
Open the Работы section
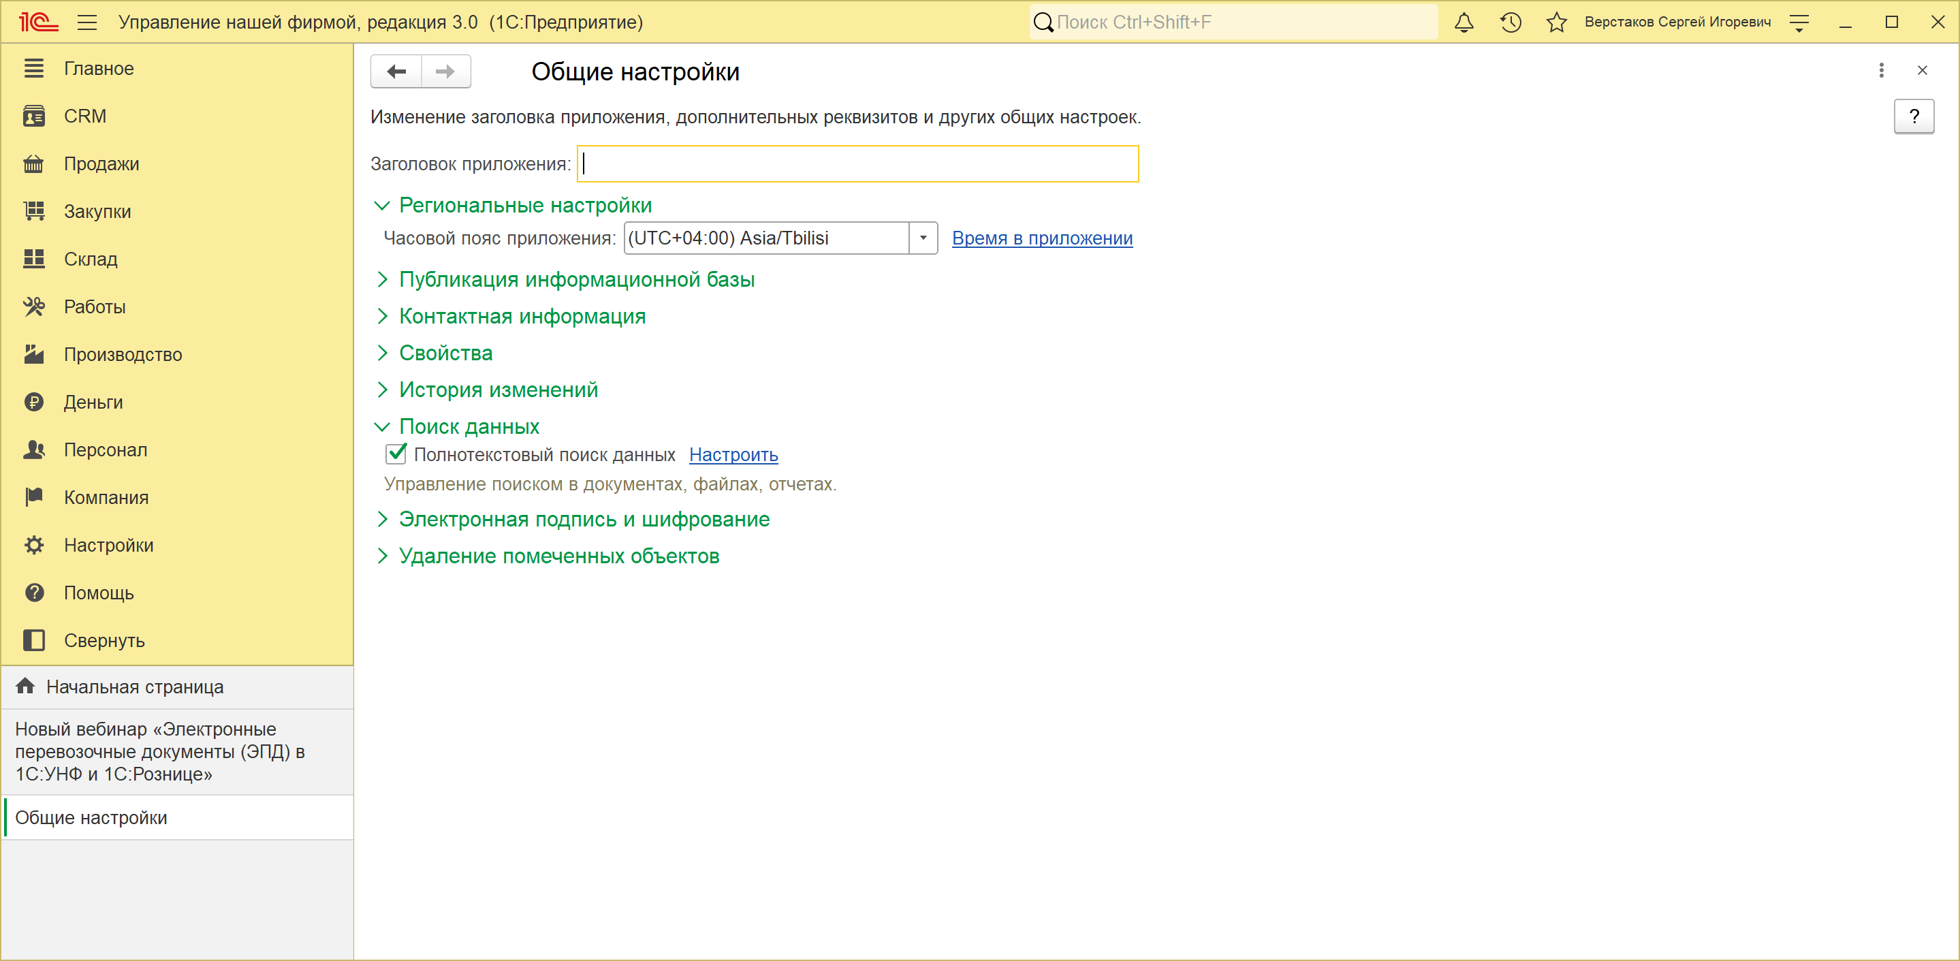point(177,306)
